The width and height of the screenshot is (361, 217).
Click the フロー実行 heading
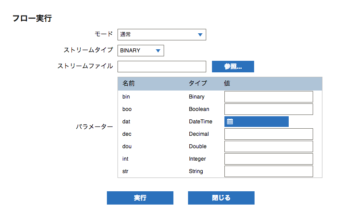(x=32, y=18)
